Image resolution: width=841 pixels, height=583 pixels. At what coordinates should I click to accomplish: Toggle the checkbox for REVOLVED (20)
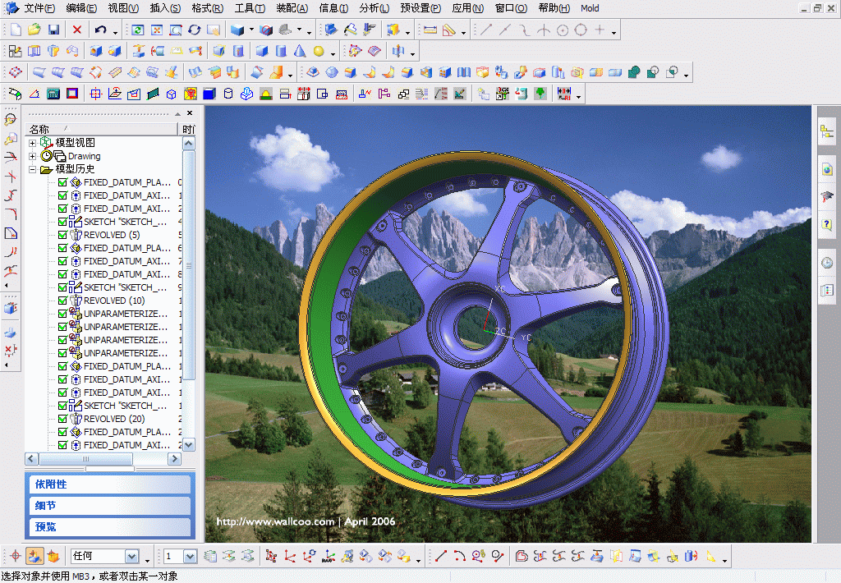click(x=62, y=419)
